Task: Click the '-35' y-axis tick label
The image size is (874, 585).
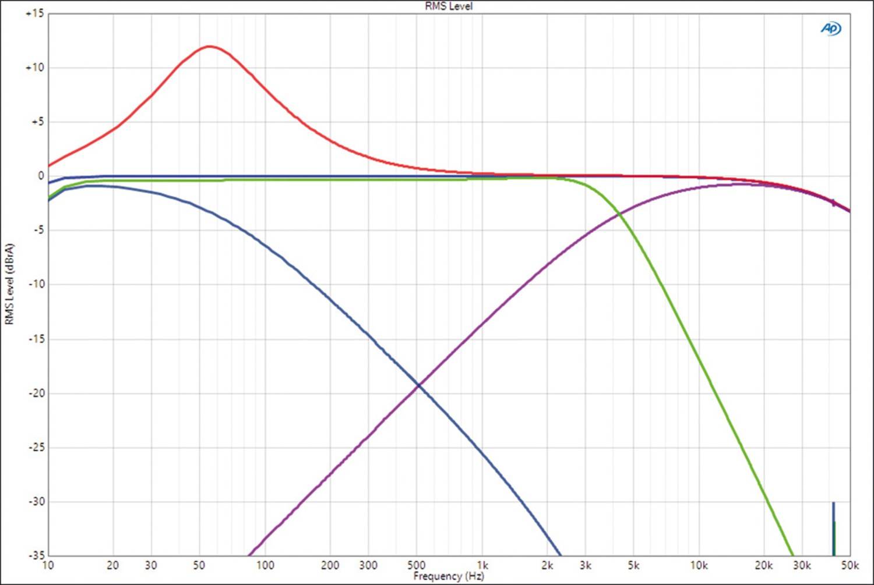Action: [x=36, y=555]
